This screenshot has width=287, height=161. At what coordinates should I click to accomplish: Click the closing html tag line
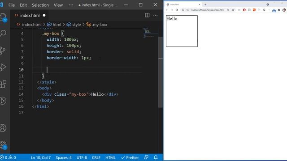click(x=40, y=106)
